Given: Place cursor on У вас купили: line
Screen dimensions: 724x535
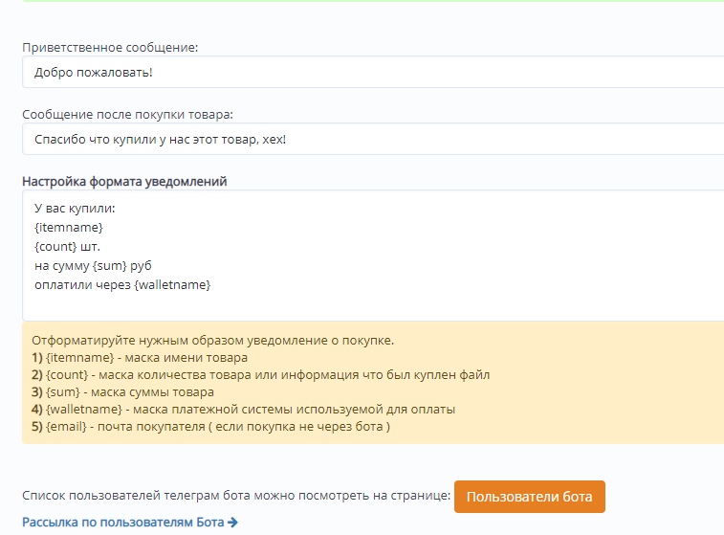Looking at the screenshot, I should (75, 209).
